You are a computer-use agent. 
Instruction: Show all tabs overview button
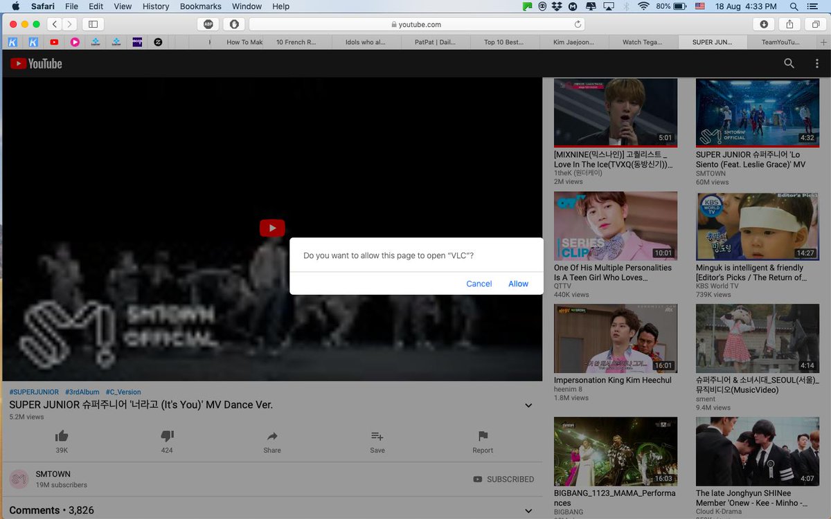(x=816, y=24)
